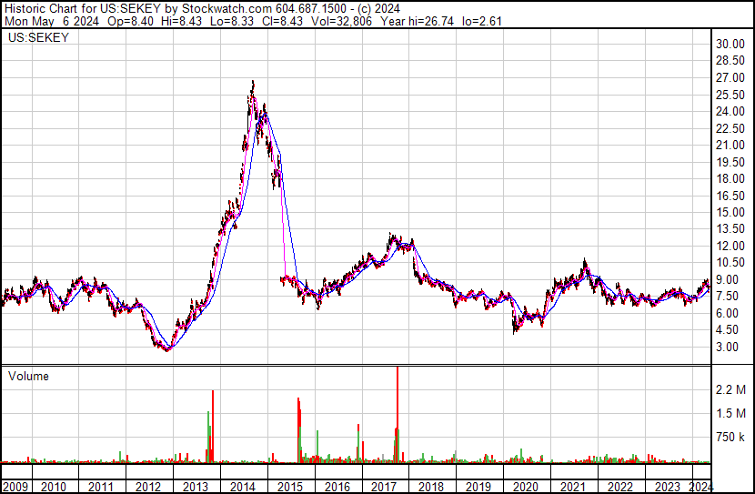
Task: Select the 1.5 M volume axis label
Action: 730,413
